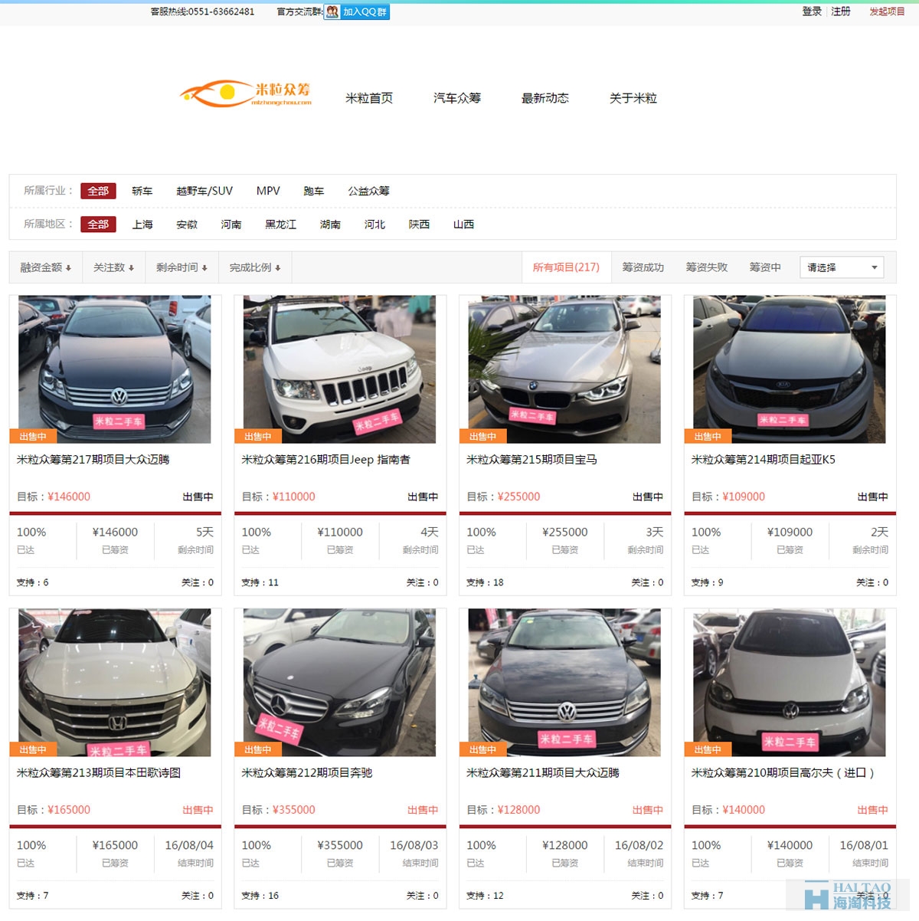Screen dimensions: 919x921
Task: Filter industry by 公益众筹
Action: point(369,191)
